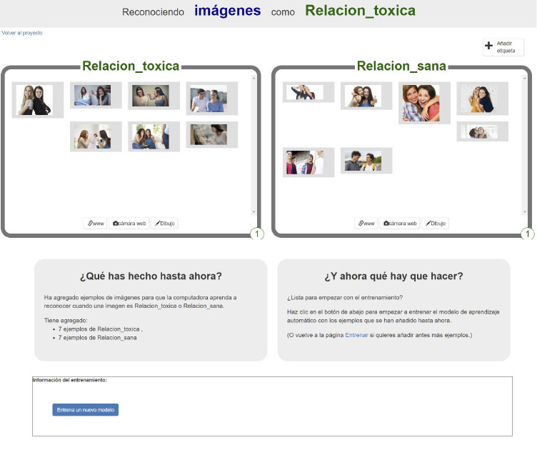Open cámara web for Relacion_sana

tap(400, 224)
